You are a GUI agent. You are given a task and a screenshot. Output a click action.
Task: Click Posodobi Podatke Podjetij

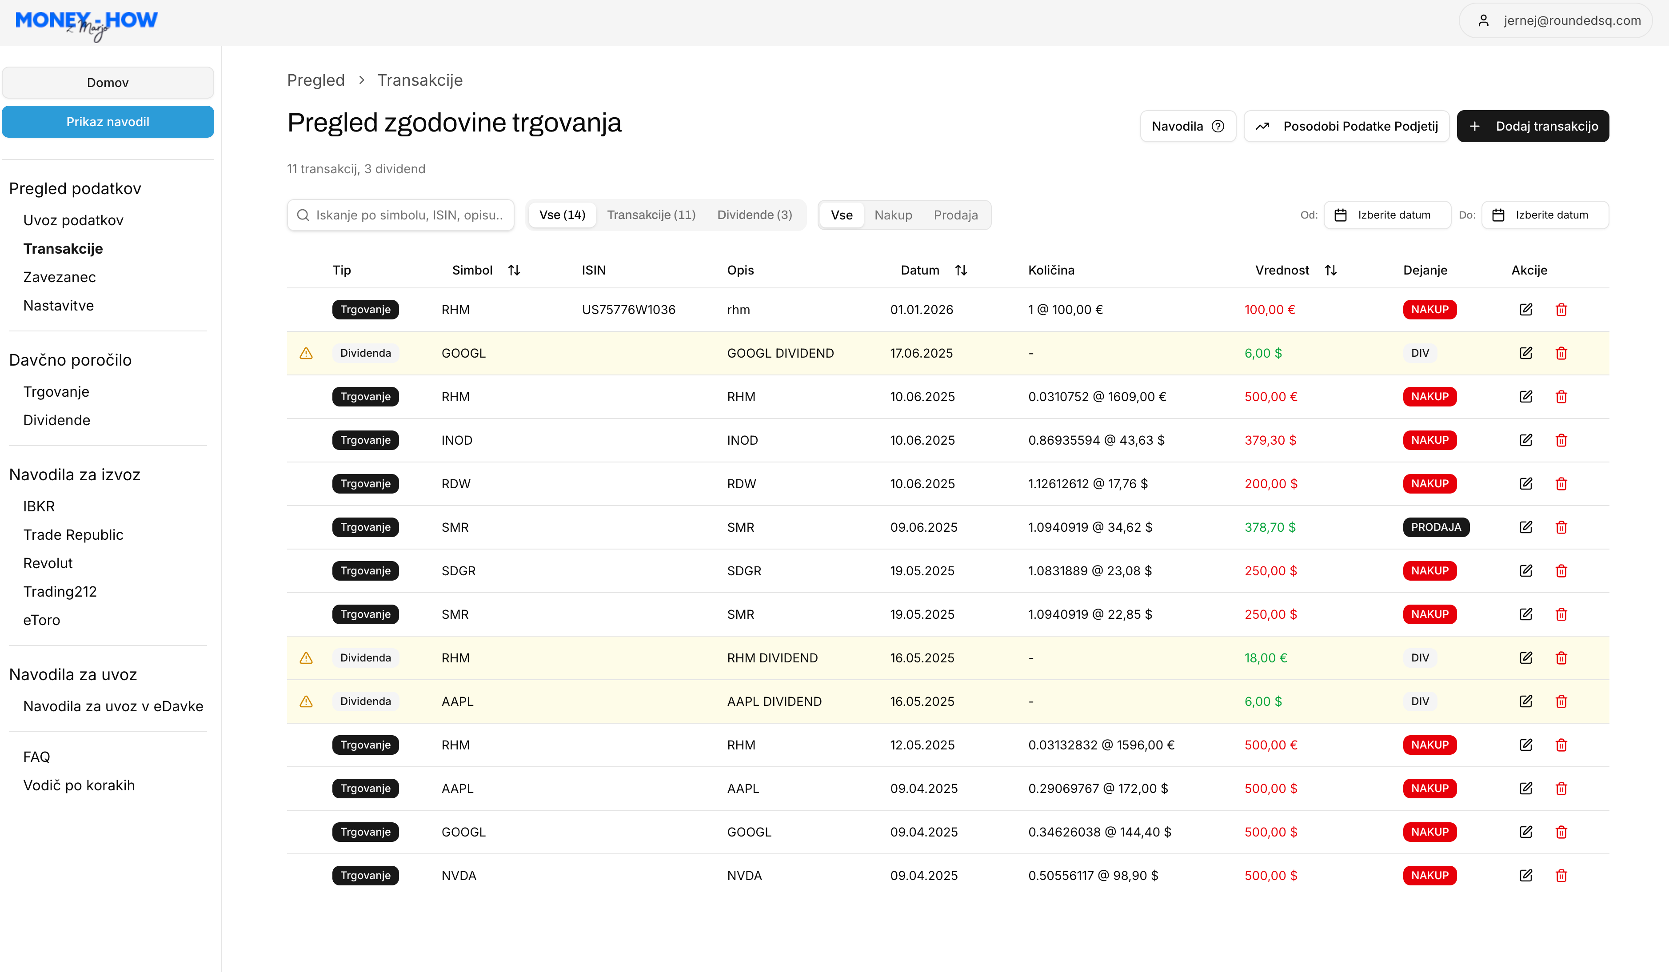click(x=1346, y=126)
